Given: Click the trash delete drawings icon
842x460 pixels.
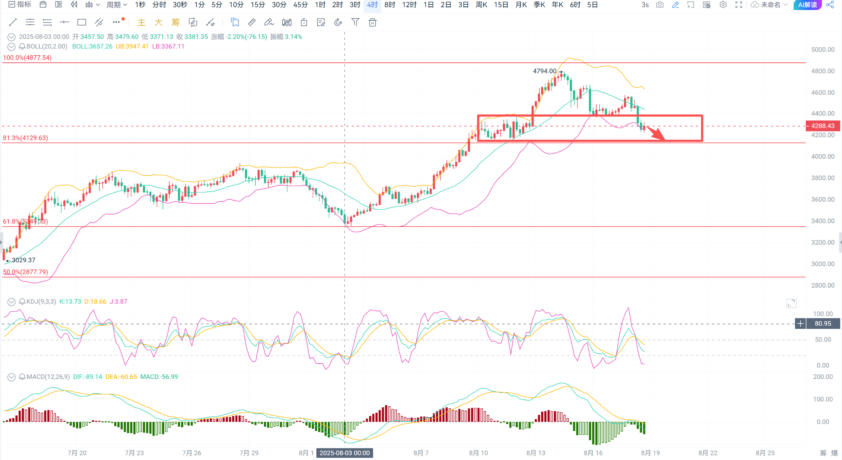Looking at the screenshot, I should pyautogui.click(x=373, y=23).
